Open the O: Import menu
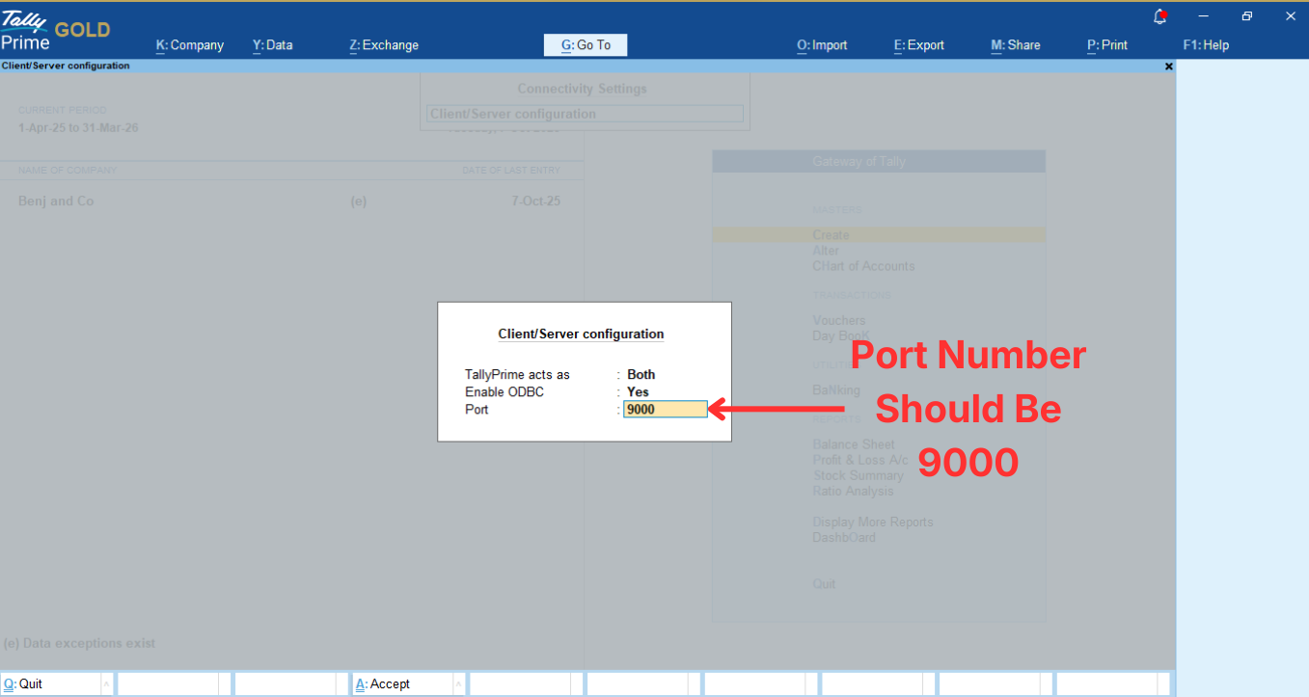1309x697 pixels. (x=822, y=45)
